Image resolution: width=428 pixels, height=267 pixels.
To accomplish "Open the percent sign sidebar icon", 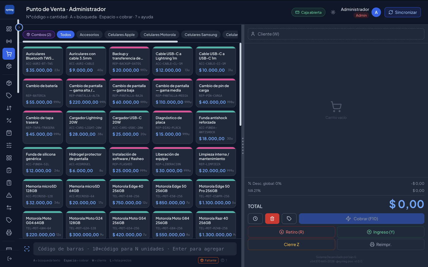I will [9, 121].
